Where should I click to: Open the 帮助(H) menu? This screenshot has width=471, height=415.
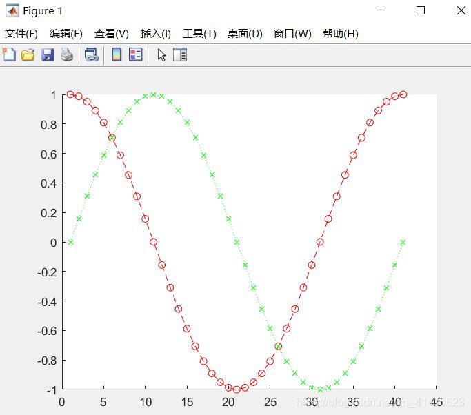pyautogui.click(x=341, y=34)
